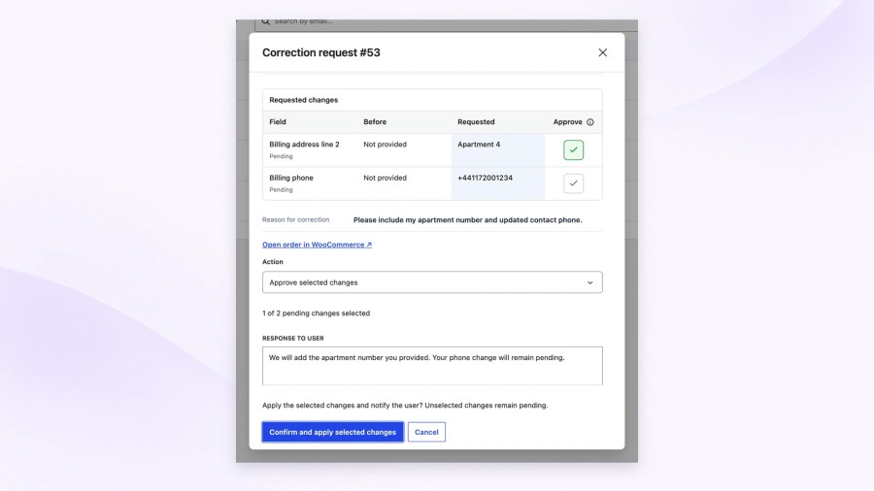Focus the Response to user text box
Screen dimensions: 874x491
tap(432, 366)
